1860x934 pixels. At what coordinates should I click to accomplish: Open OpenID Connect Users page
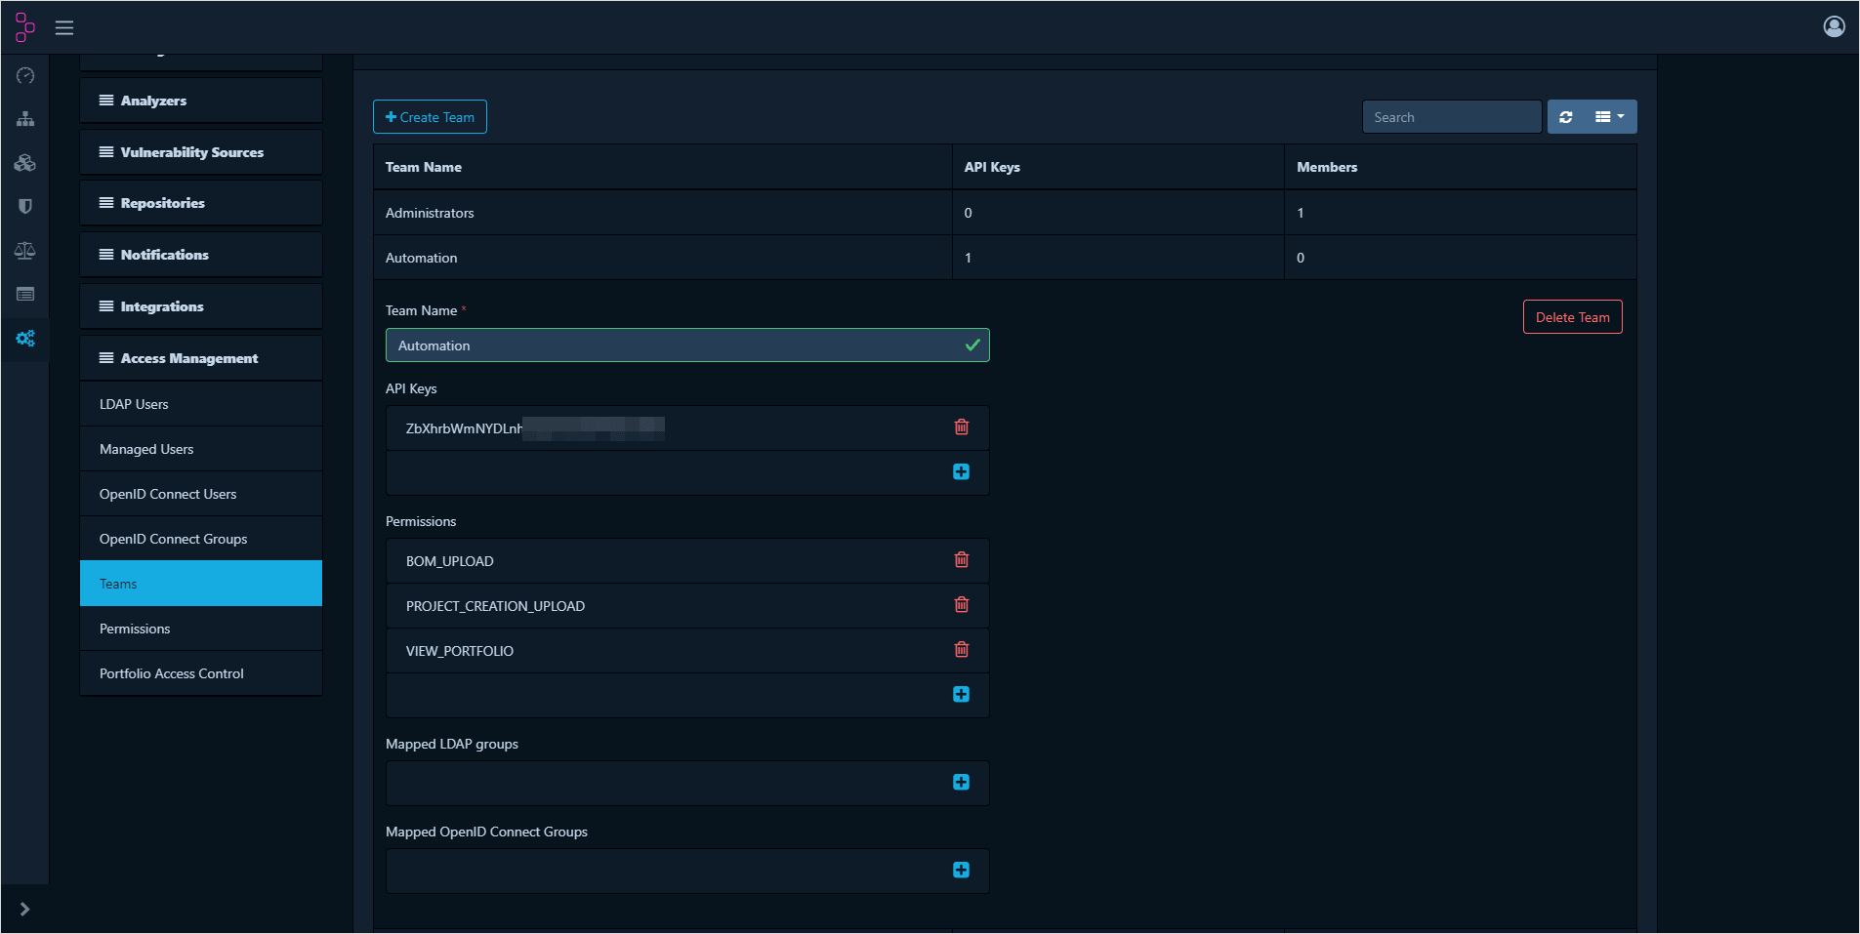click(x=201, y=494)
